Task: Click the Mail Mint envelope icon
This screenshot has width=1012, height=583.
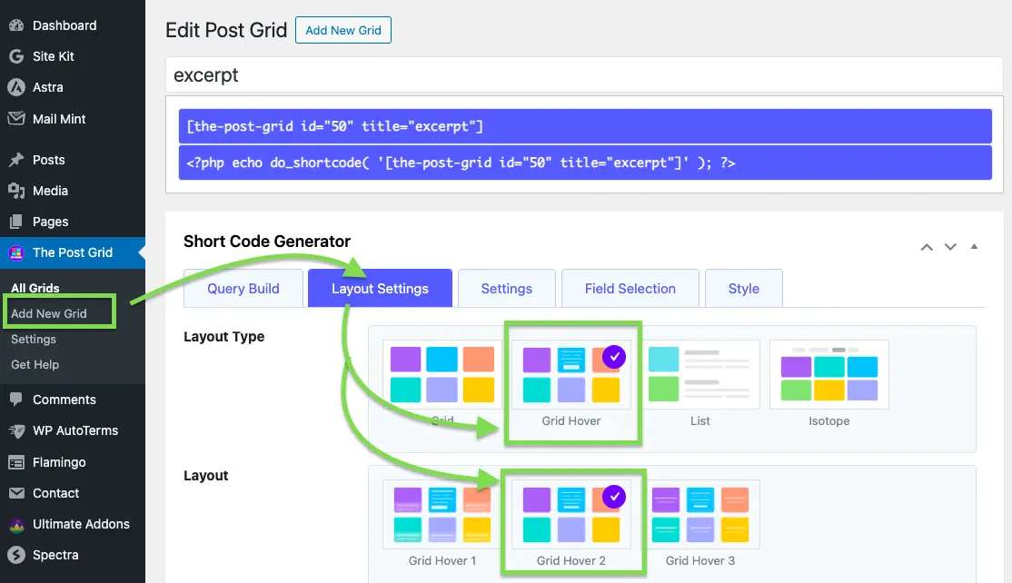Action: [x=16, y=119]
